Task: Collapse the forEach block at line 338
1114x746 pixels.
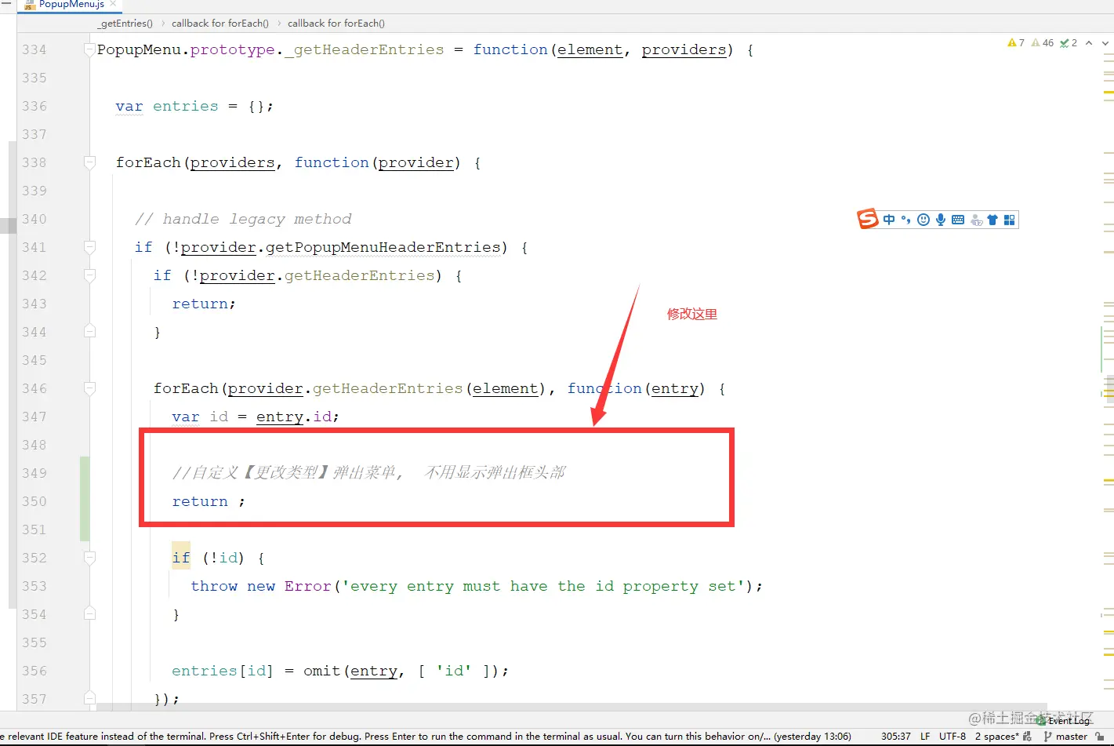Action: (89, 162)
